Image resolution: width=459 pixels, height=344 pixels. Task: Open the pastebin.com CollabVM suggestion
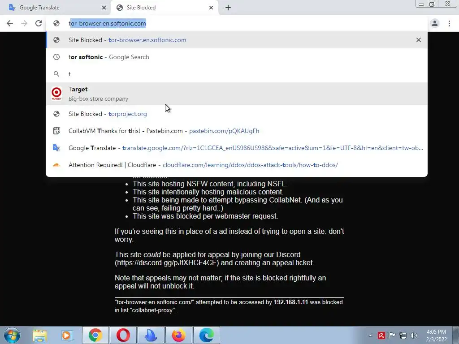[237, 131]
